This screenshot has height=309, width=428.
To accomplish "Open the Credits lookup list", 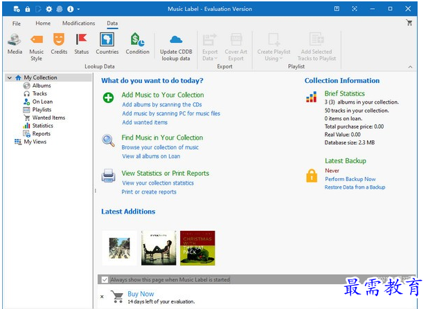I will click(59, 44).
